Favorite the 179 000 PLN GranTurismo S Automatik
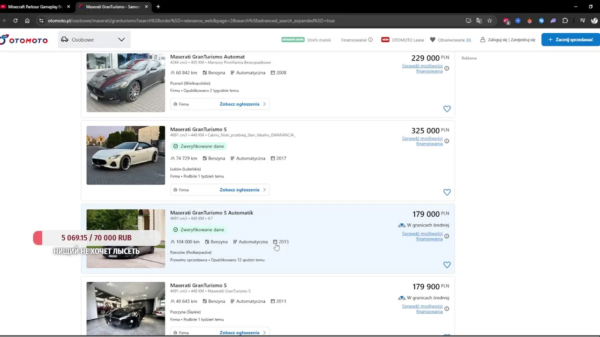 [x=447, y=264]
